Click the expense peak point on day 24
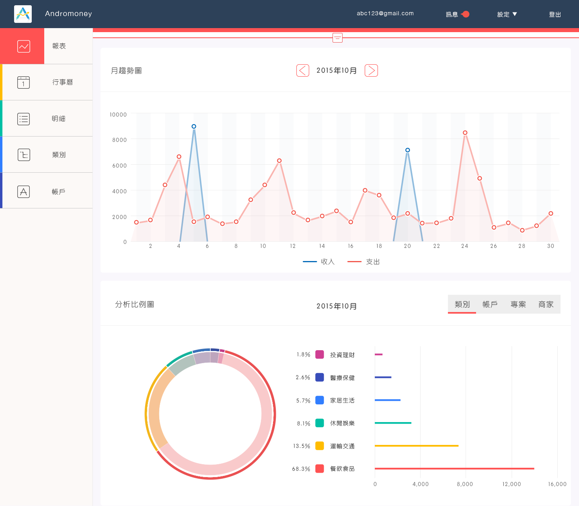Viewport: 579px width, 506px height. pyautogui.click(x=465, y=133)
